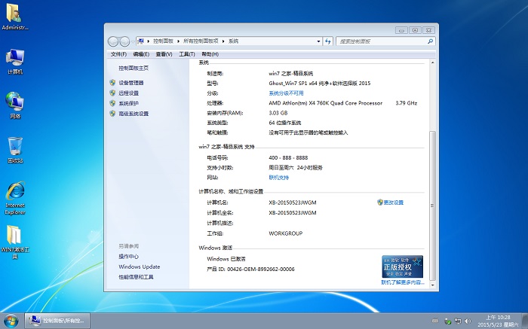Click the 搜索控制面板 search field
This screenshot has width=528, height=329.
click(x=381, y=41)
